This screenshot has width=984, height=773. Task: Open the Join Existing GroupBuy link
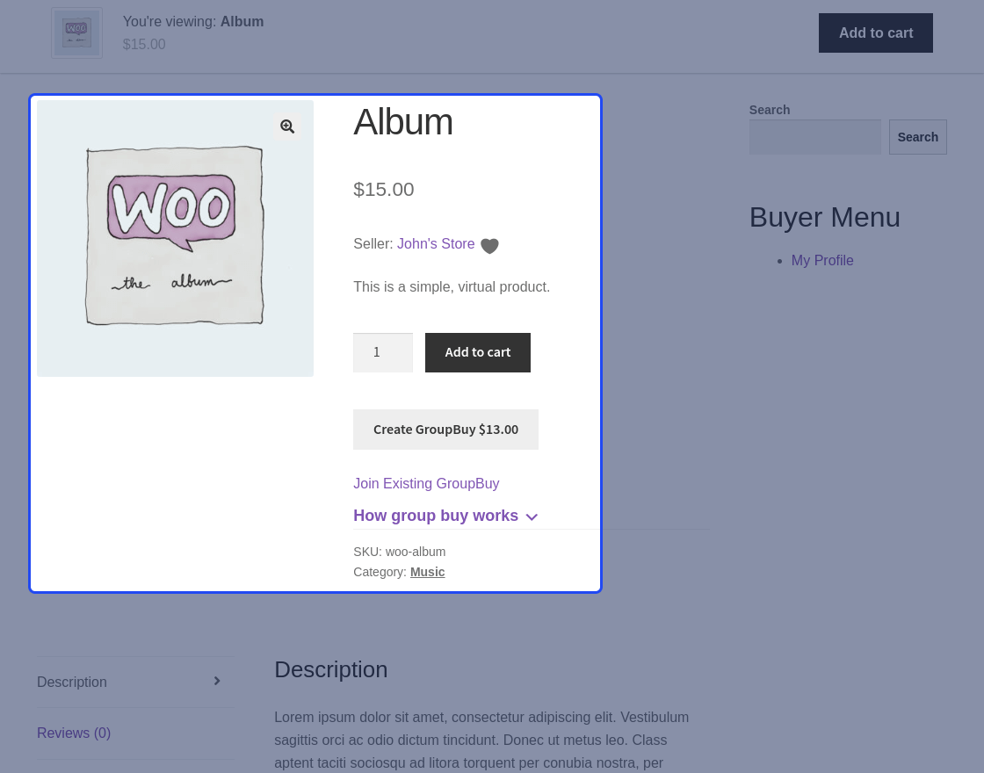tap(426, 484)
